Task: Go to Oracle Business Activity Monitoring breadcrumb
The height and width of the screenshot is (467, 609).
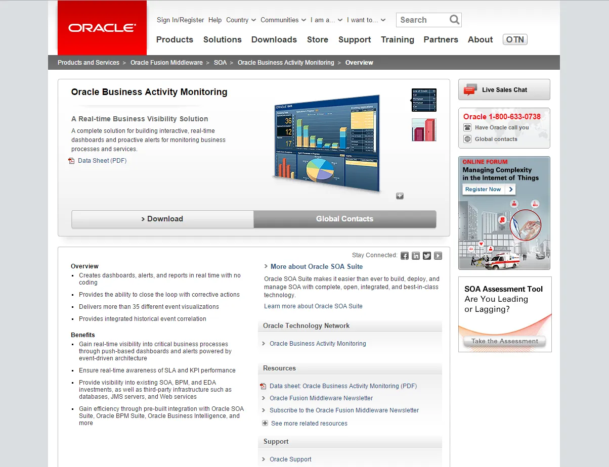Action: (x=286, y=63)
